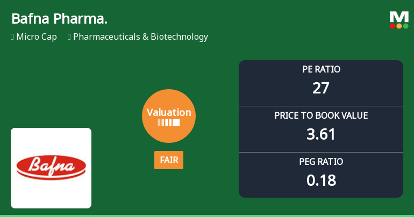This screenshot has height=217, width=414.
Task: Click the valuation meter bar indicator
Action: coord(169,122)
